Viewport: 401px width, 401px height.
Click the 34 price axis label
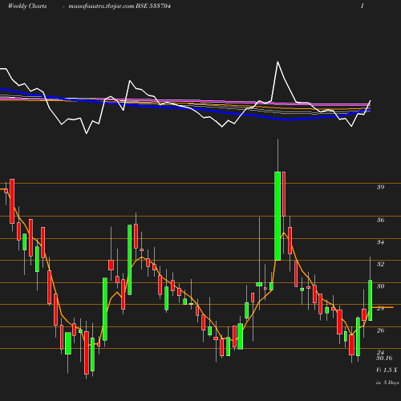pyautogui.click(x=380, y=242)
